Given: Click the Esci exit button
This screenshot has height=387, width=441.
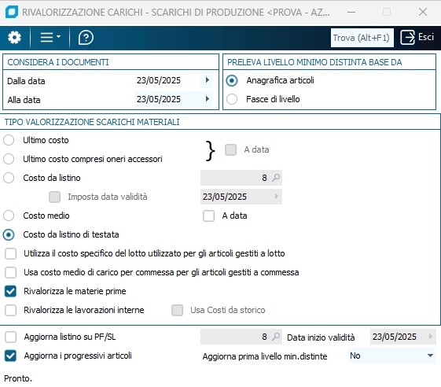Looking at the screenshot, I should [417, 37].
